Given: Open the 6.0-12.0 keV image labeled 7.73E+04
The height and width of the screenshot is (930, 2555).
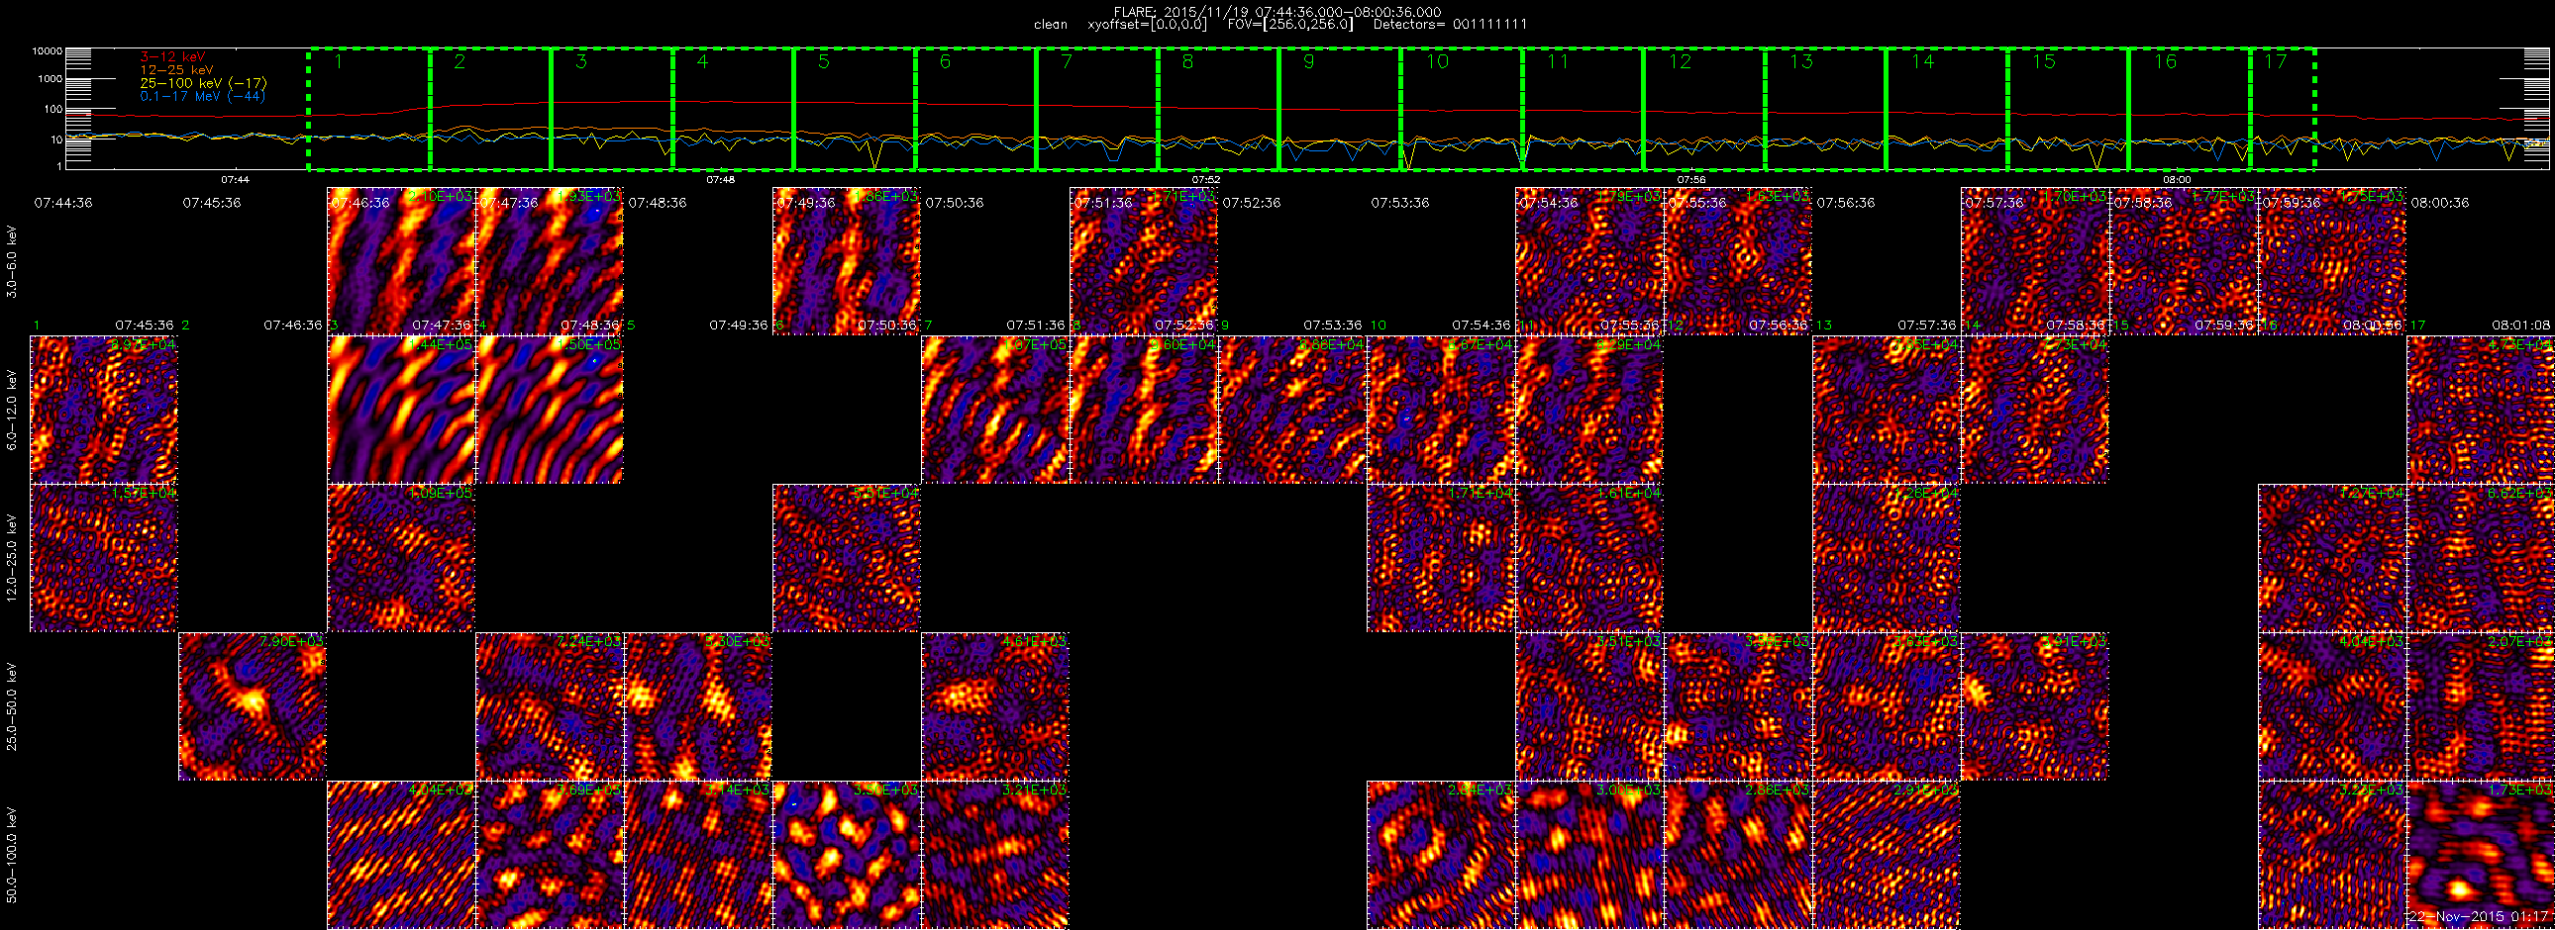Looking at the screenshot, I should [x=2035, y=409].
